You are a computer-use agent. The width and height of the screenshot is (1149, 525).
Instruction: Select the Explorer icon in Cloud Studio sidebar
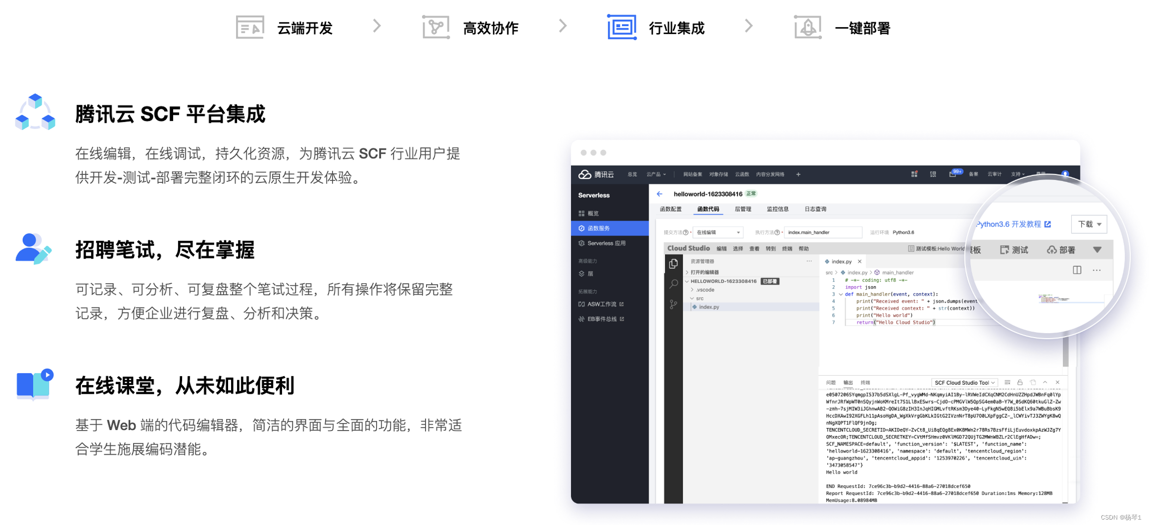[x=674, y=263]
